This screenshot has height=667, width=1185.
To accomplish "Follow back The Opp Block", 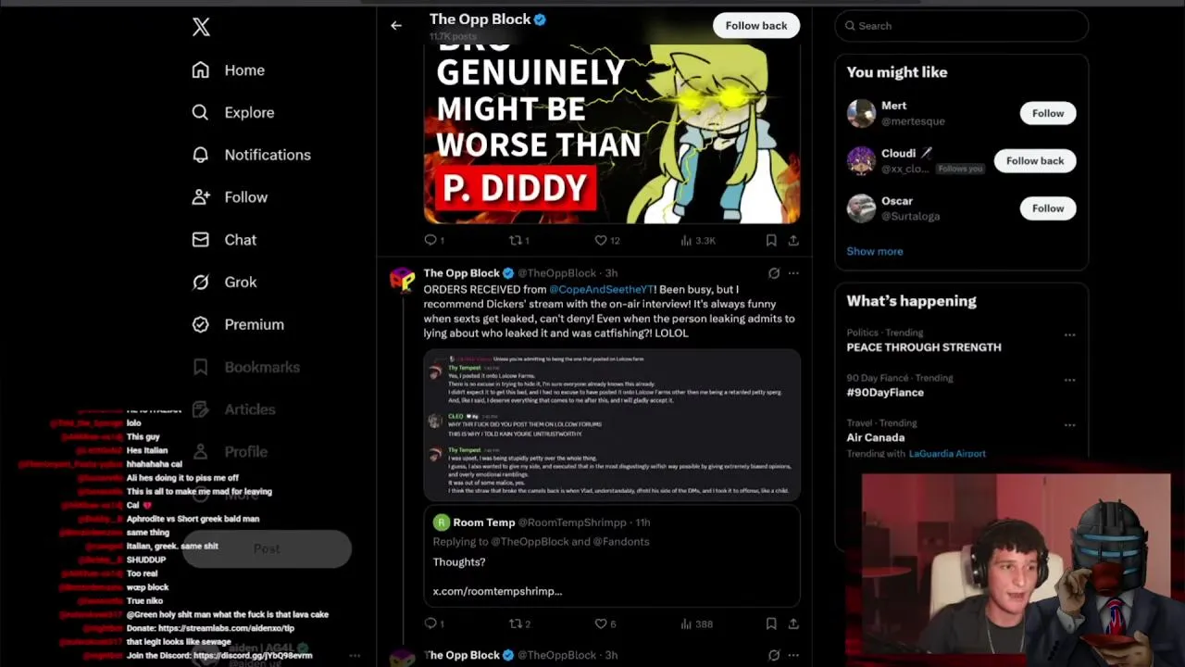I will (756, 26).
